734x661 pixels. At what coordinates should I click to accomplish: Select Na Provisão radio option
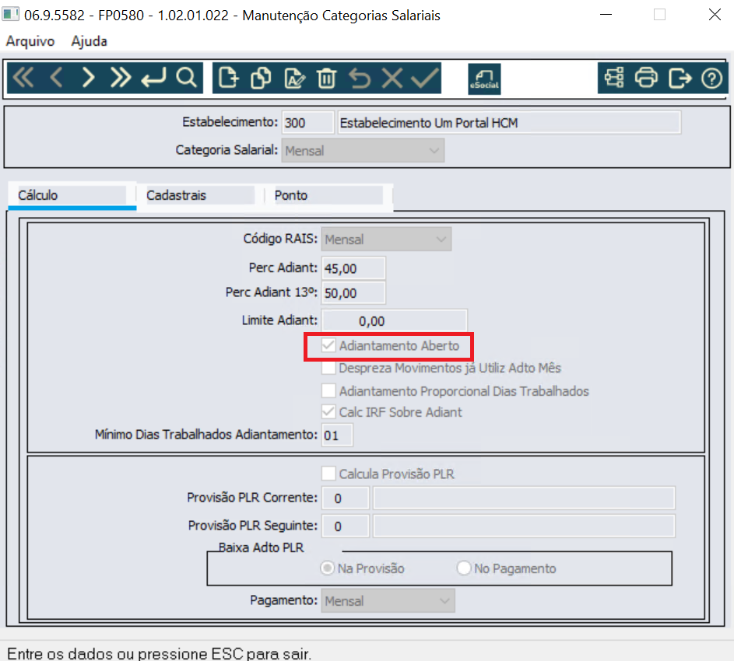[327, 568]
